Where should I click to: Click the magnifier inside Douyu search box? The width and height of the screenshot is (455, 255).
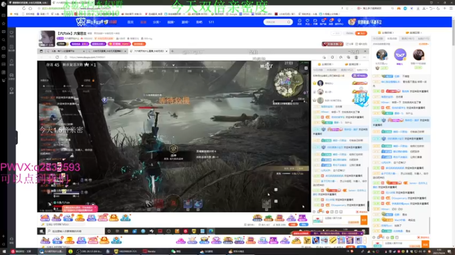[x=289, y=22]
